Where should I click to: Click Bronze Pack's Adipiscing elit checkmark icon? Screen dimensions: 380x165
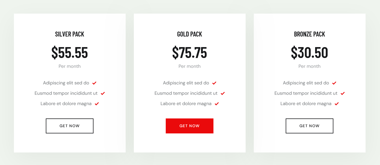point(334,83)
